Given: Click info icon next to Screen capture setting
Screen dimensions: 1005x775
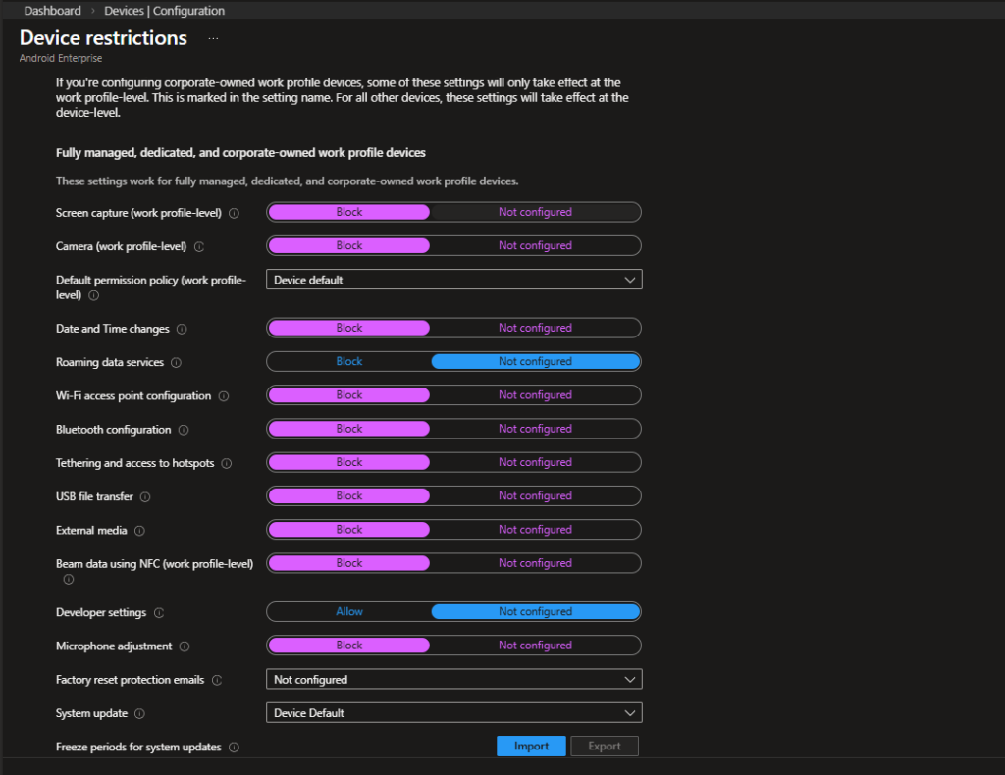Looking at the screenshot, I should point(234,213).
